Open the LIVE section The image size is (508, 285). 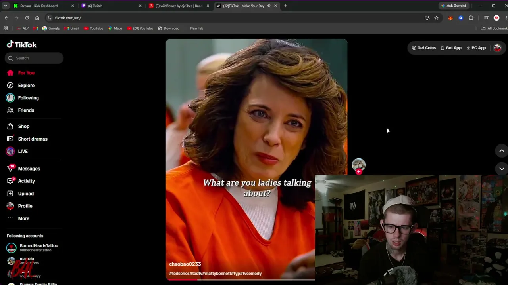coord(23,151)
